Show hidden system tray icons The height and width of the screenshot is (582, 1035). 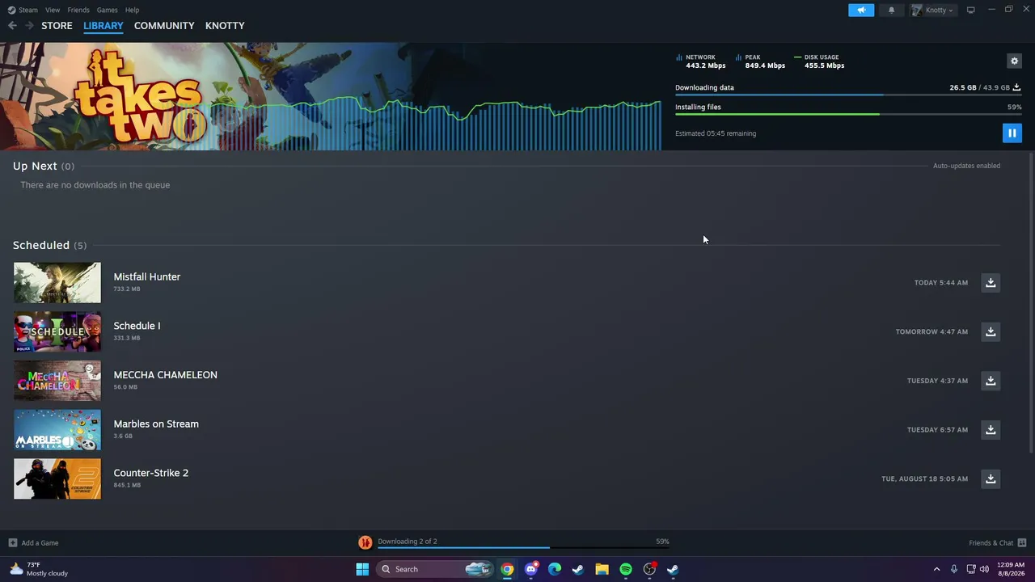(x=936, y=569)
